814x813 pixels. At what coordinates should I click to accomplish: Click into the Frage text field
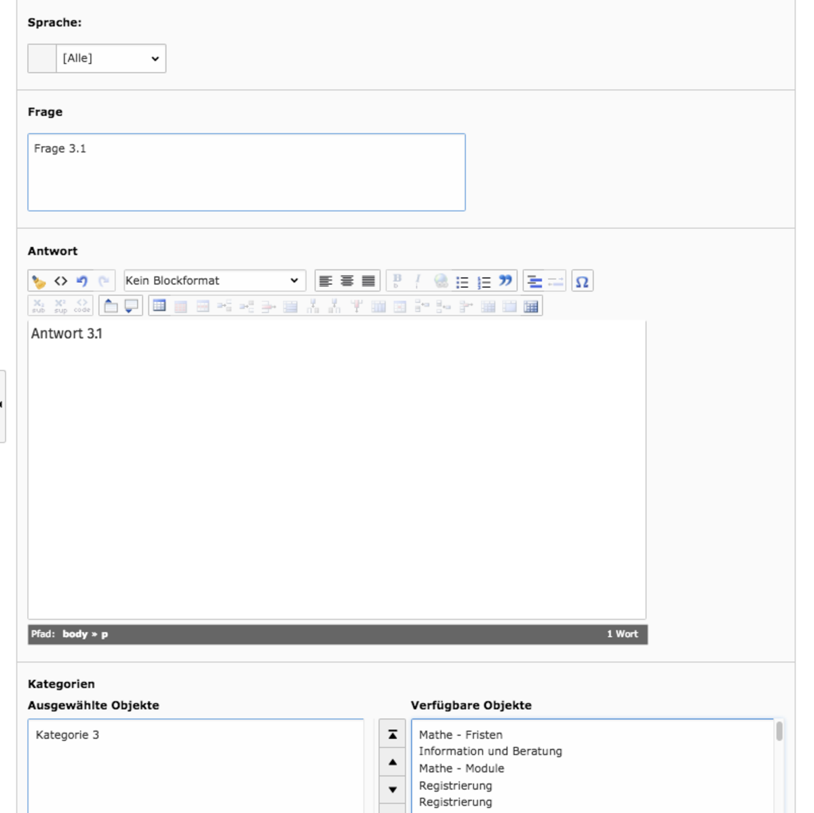tap(246, 172)
